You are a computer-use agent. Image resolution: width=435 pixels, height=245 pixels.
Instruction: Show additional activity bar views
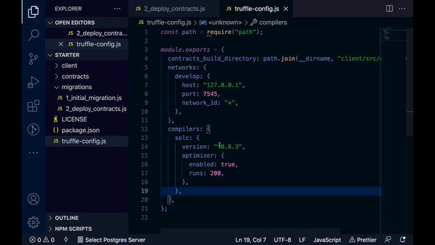33,152
